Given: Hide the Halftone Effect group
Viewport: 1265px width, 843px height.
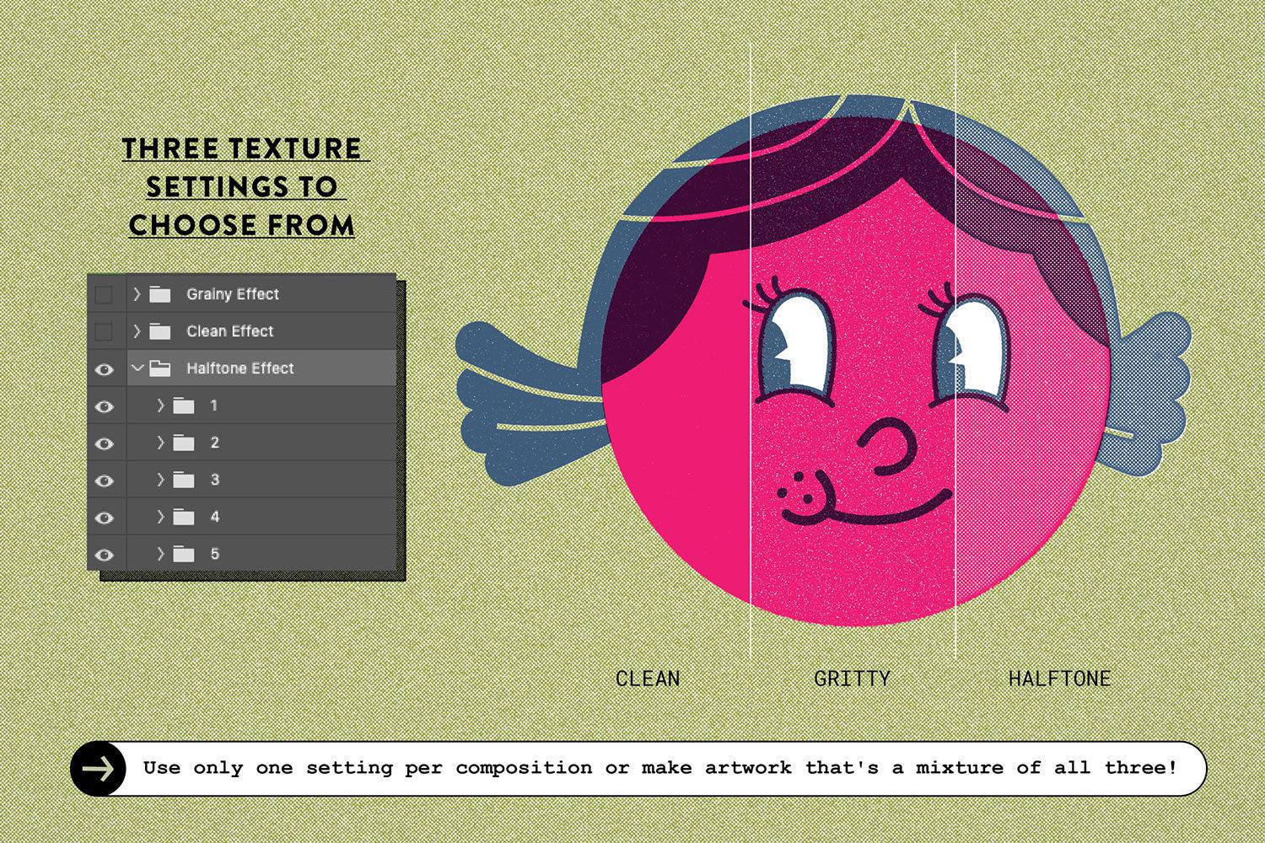Looking at the screenshot, I should [105, 368].
